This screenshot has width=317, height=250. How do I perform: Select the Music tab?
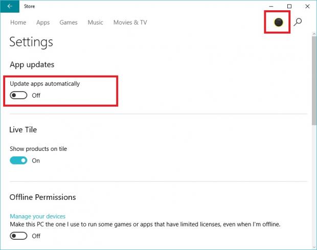(x=95, y=22)
